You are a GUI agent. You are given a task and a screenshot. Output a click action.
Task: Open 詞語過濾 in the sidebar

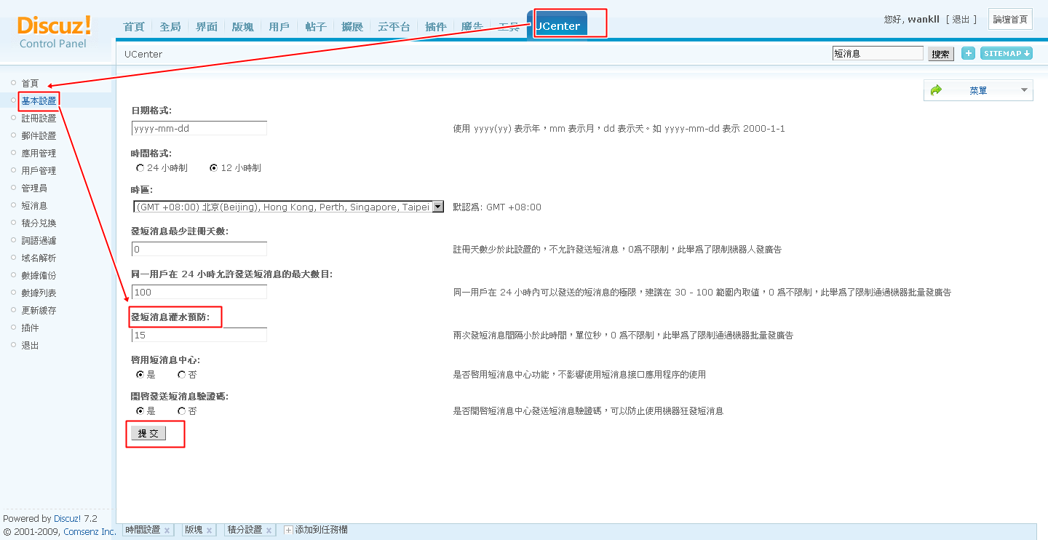click(x=39, y=241)
